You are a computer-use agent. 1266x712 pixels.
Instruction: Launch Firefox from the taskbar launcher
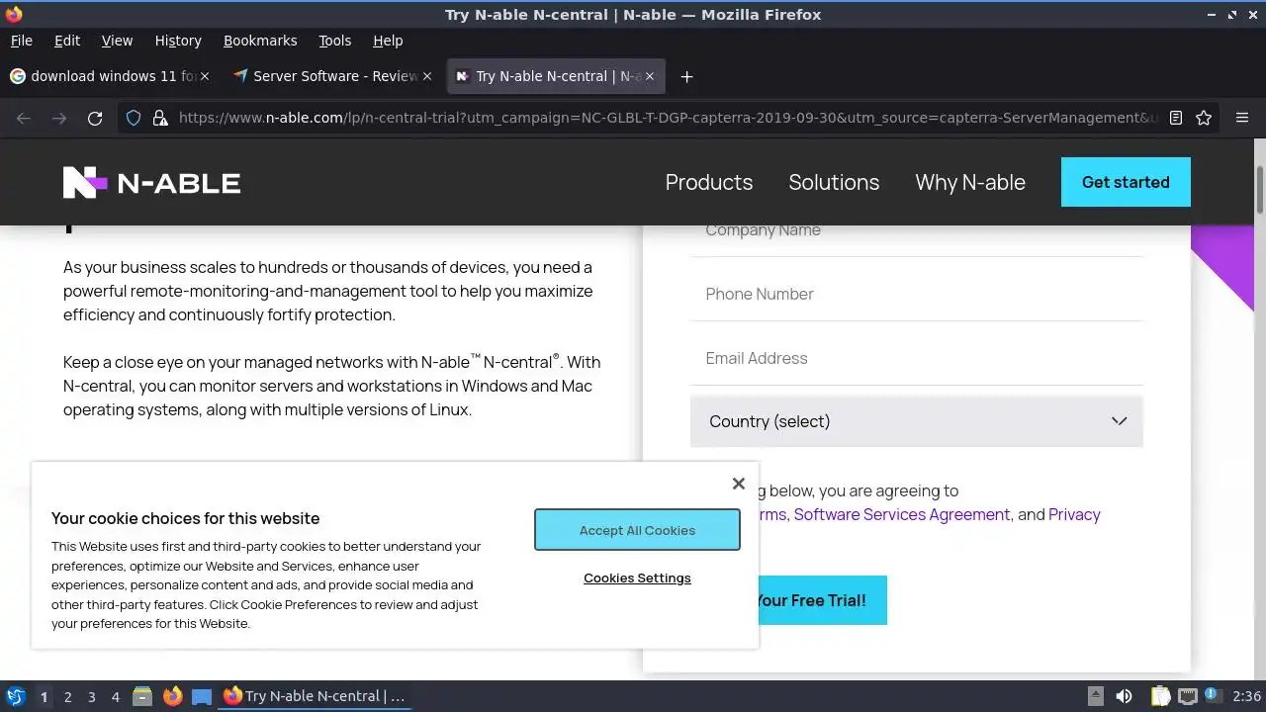[x=172, y=696]
